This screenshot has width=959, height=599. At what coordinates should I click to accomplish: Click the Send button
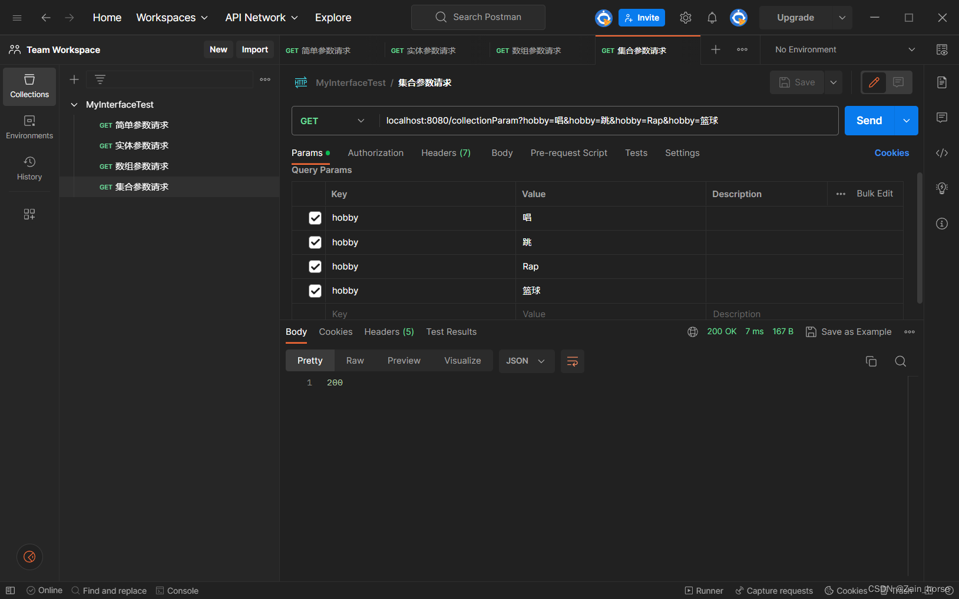click(x=869, y=121)
